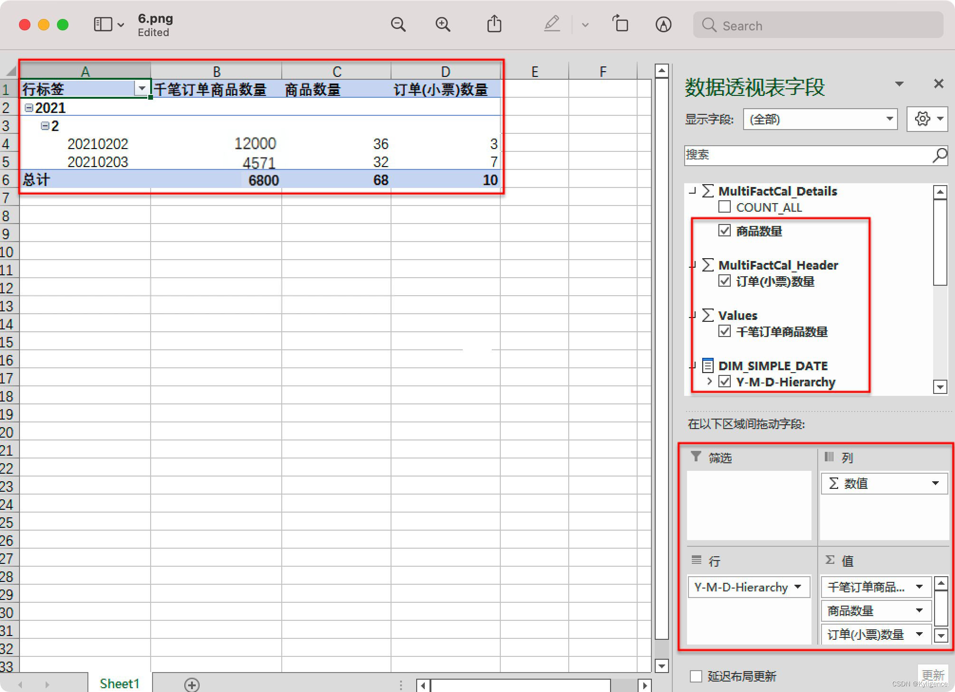Click the circled A annotate icon

[x=663, y=24]
